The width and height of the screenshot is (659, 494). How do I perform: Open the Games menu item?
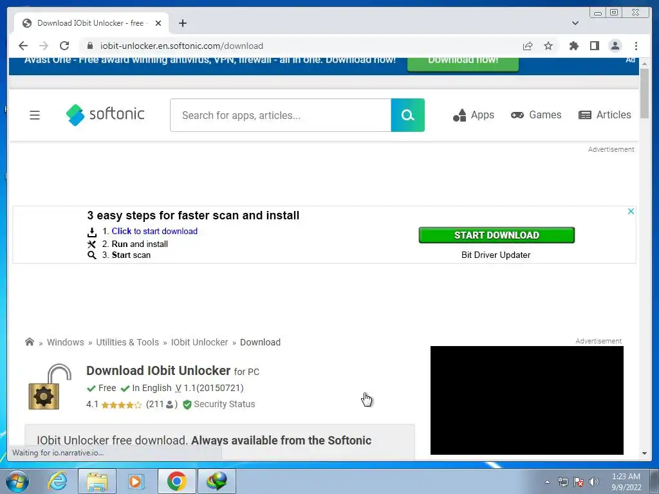tap(536, 115)
